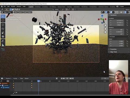Toggle the timeline only-show-selected filter icon

8,81
